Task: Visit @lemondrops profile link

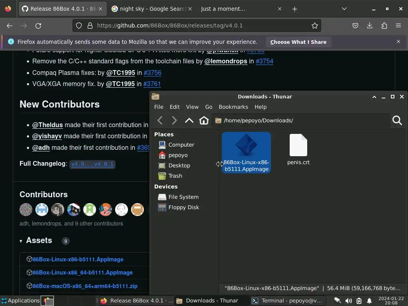Action: (x=226, y=61)
